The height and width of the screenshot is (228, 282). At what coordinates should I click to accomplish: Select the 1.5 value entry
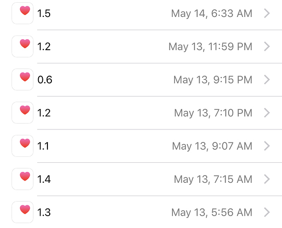(44, 14)
